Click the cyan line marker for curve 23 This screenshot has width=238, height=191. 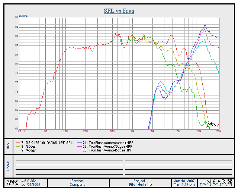point(78,150)
